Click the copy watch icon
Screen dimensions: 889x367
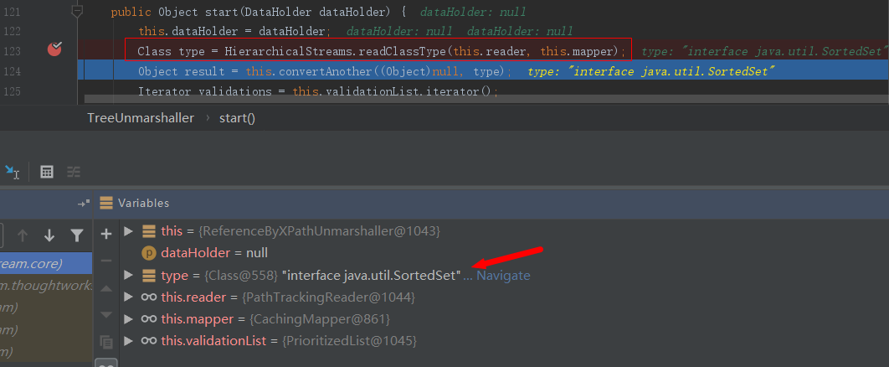[x=106, y=341]
